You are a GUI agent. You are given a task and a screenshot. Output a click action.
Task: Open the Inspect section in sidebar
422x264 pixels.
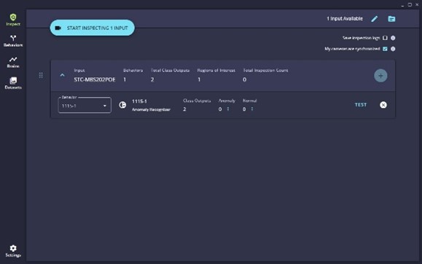(13, 20)
